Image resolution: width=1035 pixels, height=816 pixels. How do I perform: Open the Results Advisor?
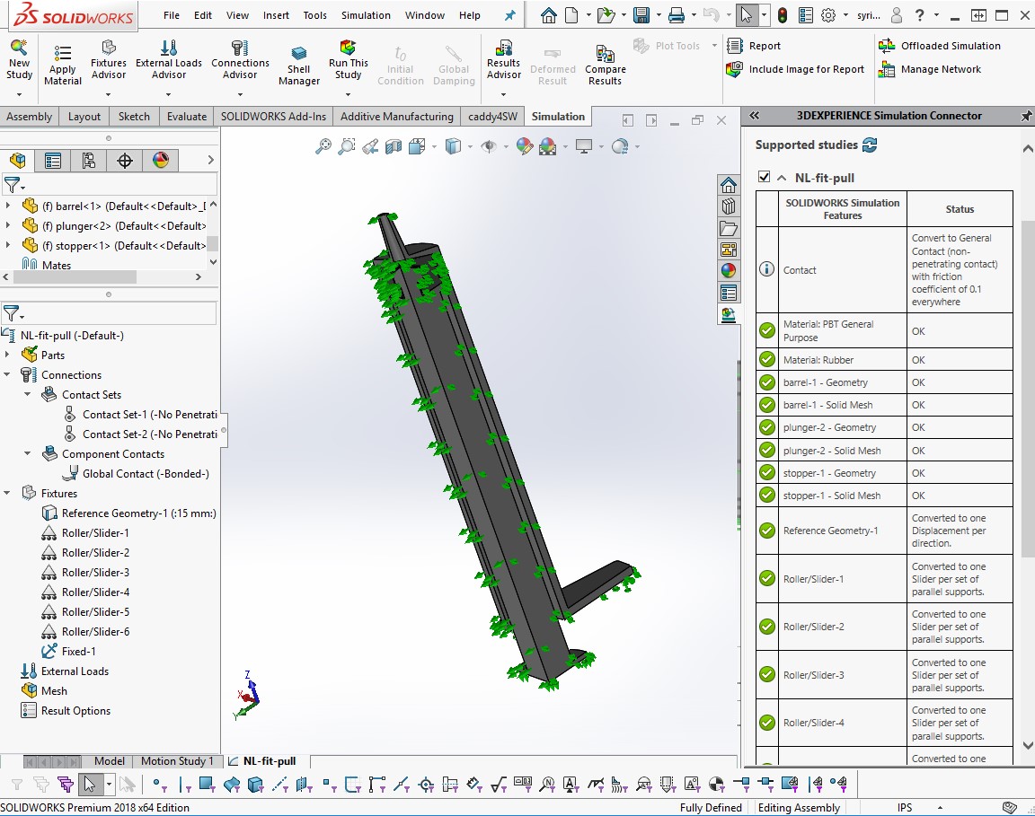[503, 63]
